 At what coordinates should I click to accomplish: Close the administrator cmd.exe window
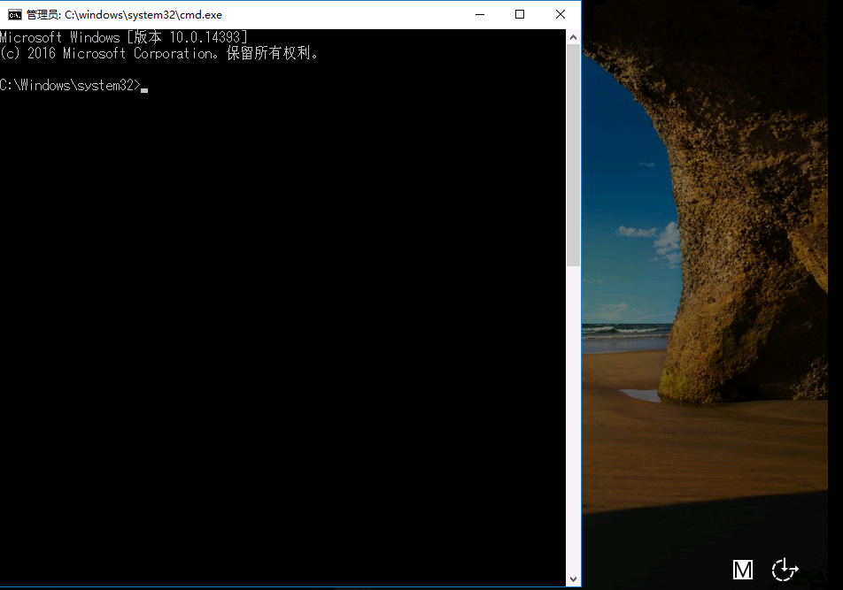(561, 14)
